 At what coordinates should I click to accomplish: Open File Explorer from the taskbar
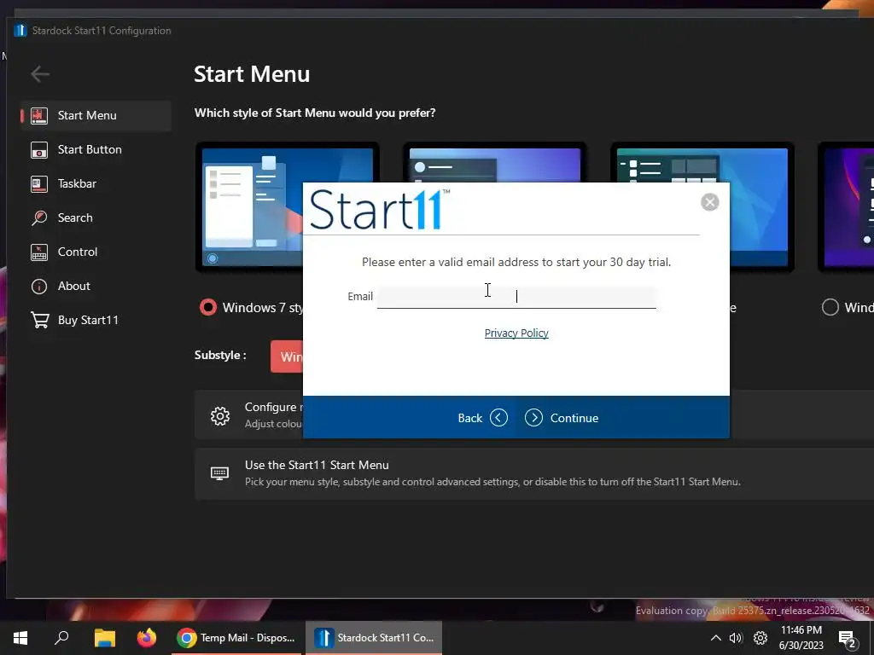(104, 638)
